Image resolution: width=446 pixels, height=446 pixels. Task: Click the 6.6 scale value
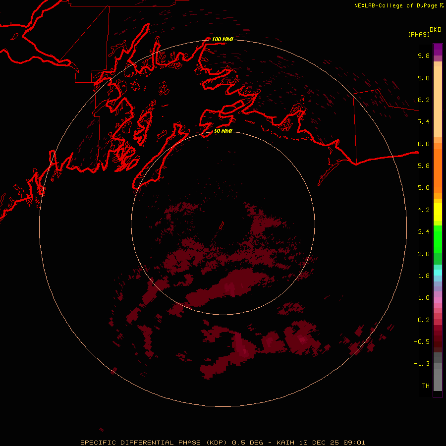424,144
